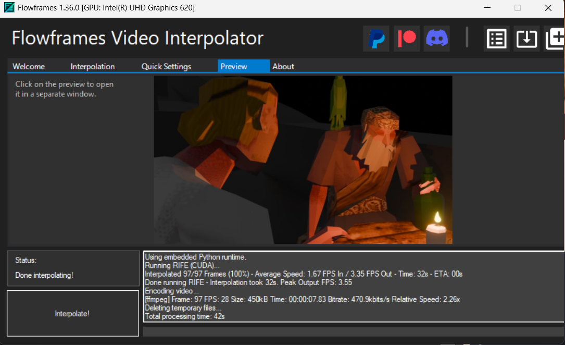The image size is (565, 345).
Task: Click the 'Running RIFE (CUDA)...' log line
Action: (182, 265)
